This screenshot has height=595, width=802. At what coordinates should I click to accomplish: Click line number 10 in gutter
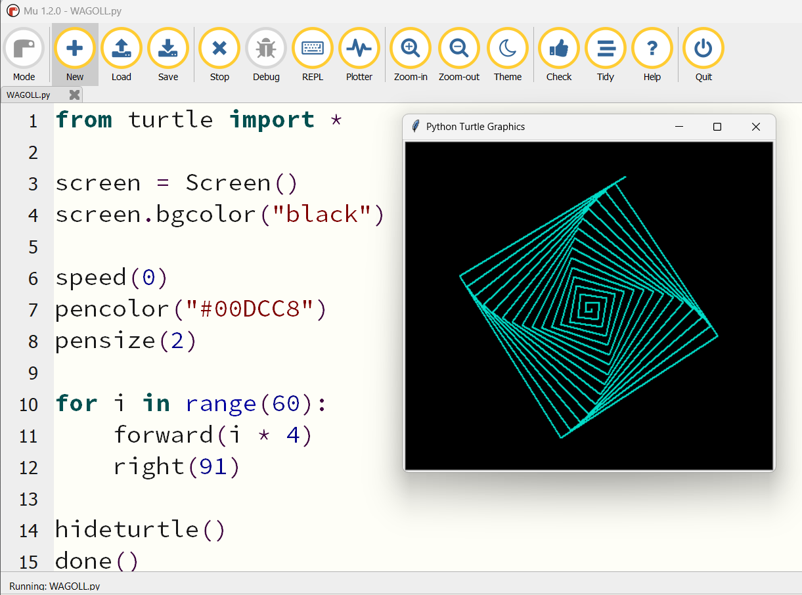pyautogui.click(x=28, y=405)
